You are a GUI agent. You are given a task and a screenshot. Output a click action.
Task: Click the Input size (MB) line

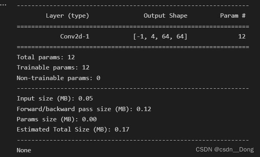[55, 99]
